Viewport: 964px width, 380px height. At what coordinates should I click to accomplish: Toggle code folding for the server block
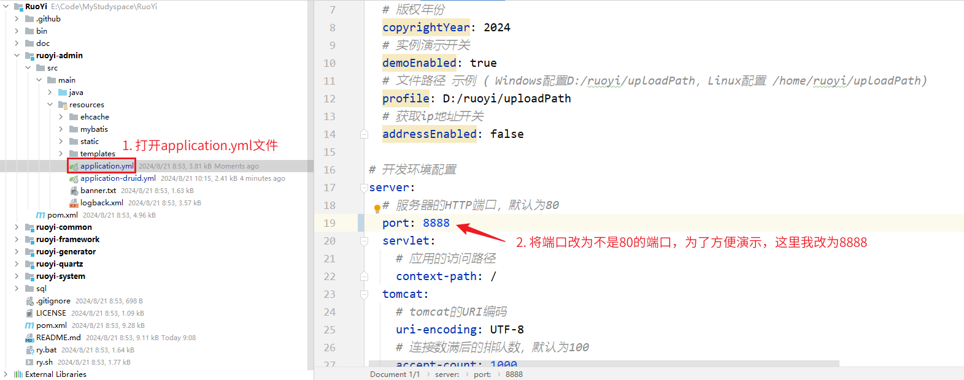(364, 188)
